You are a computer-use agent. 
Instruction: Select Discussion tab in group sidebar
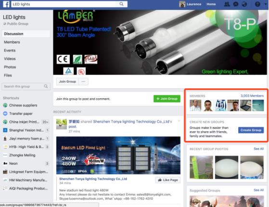(x=26, y=34)
